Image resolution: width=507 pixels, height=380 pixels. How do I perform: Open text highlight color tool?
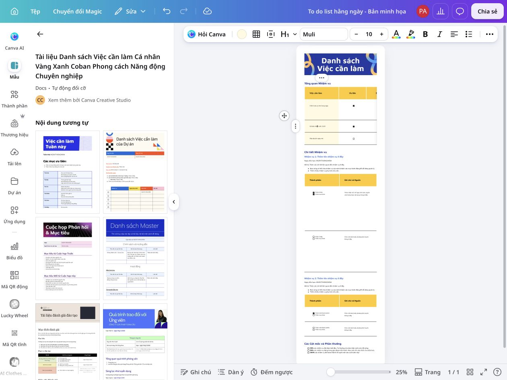point(411,34)
